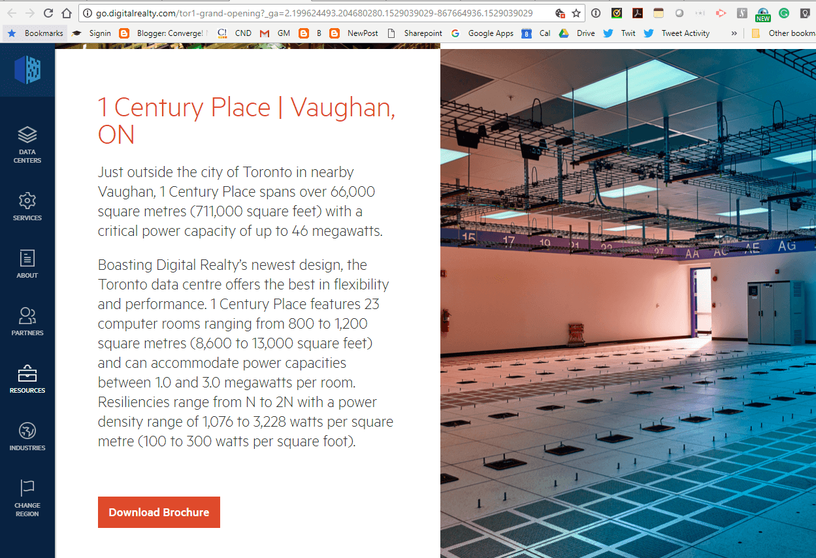Open the Partners page from the sidebar
The width and height of the screenshot is (816, 558).
pyautogui.click(x=27, y=316)
